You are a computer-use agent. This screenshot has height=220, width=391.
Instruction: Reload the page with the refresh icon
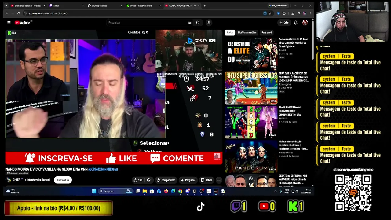[x=18, y=13]
